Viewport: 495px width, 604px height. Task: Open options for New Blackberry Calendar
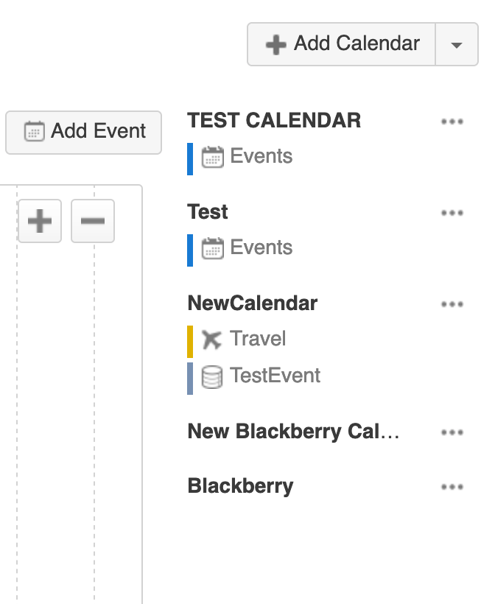(x=452, y=432)
